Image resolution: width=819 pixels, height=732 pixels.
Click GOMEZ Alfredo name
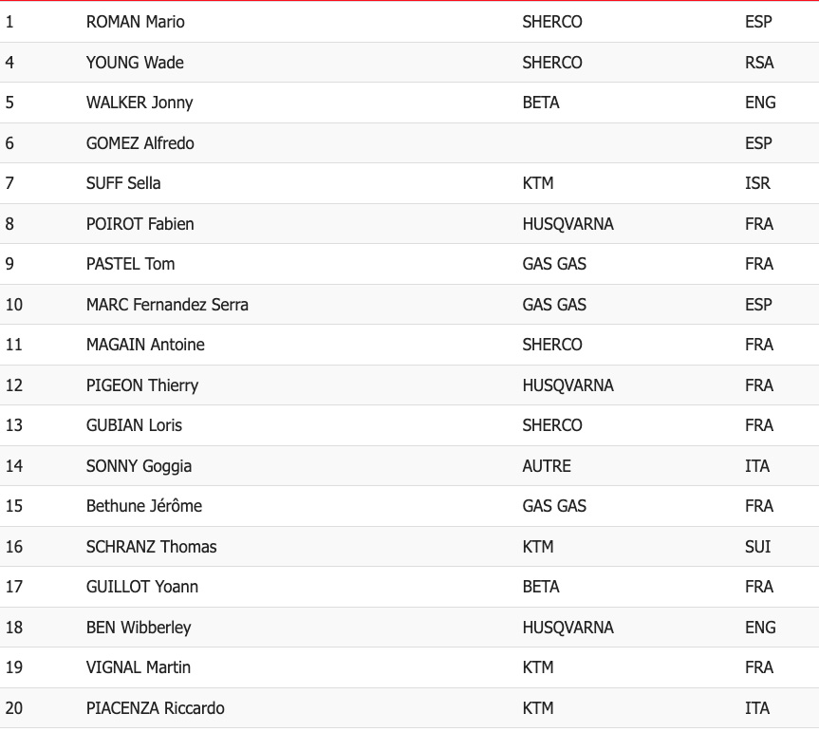point(140,143)
